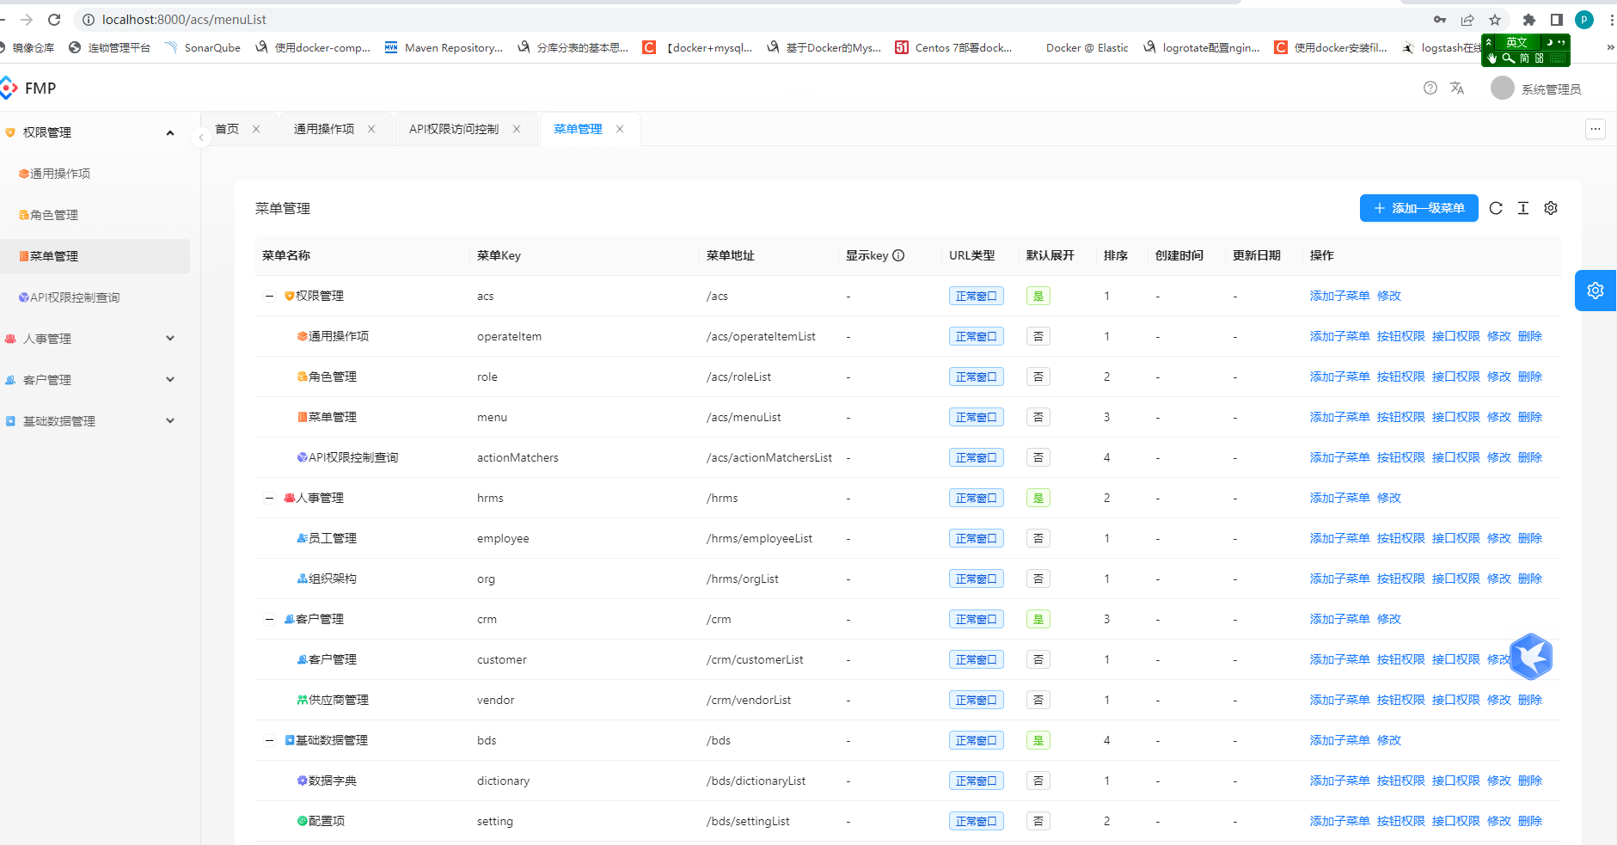
Task: Click the FMP logo
Action: [9, 88]
